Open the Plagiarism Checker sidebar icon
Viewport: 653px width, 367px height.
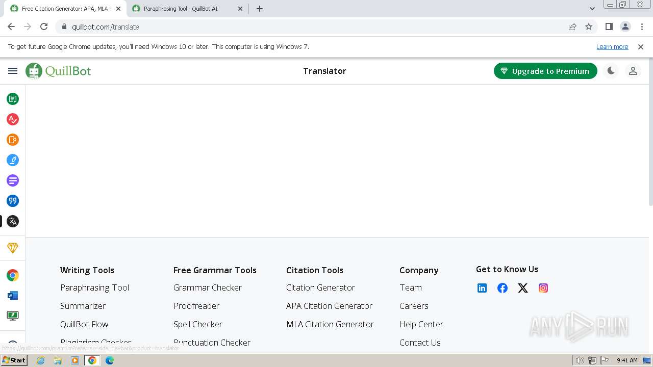point(13,140)
